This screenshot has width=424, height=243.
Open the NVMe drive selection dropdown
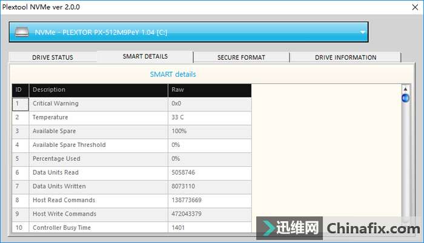click(188, 32)
